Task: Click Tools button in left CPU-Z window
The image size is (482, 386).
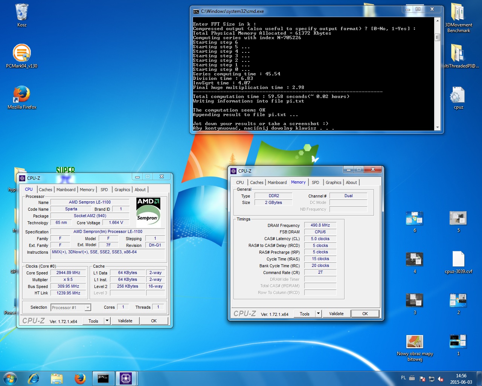Action: coord(94,321)
